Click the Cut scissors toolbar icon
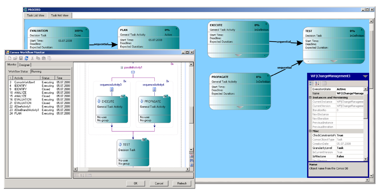The width and height of the screenshot is (384, 191). pyautogui.click(x=32, y=58)
